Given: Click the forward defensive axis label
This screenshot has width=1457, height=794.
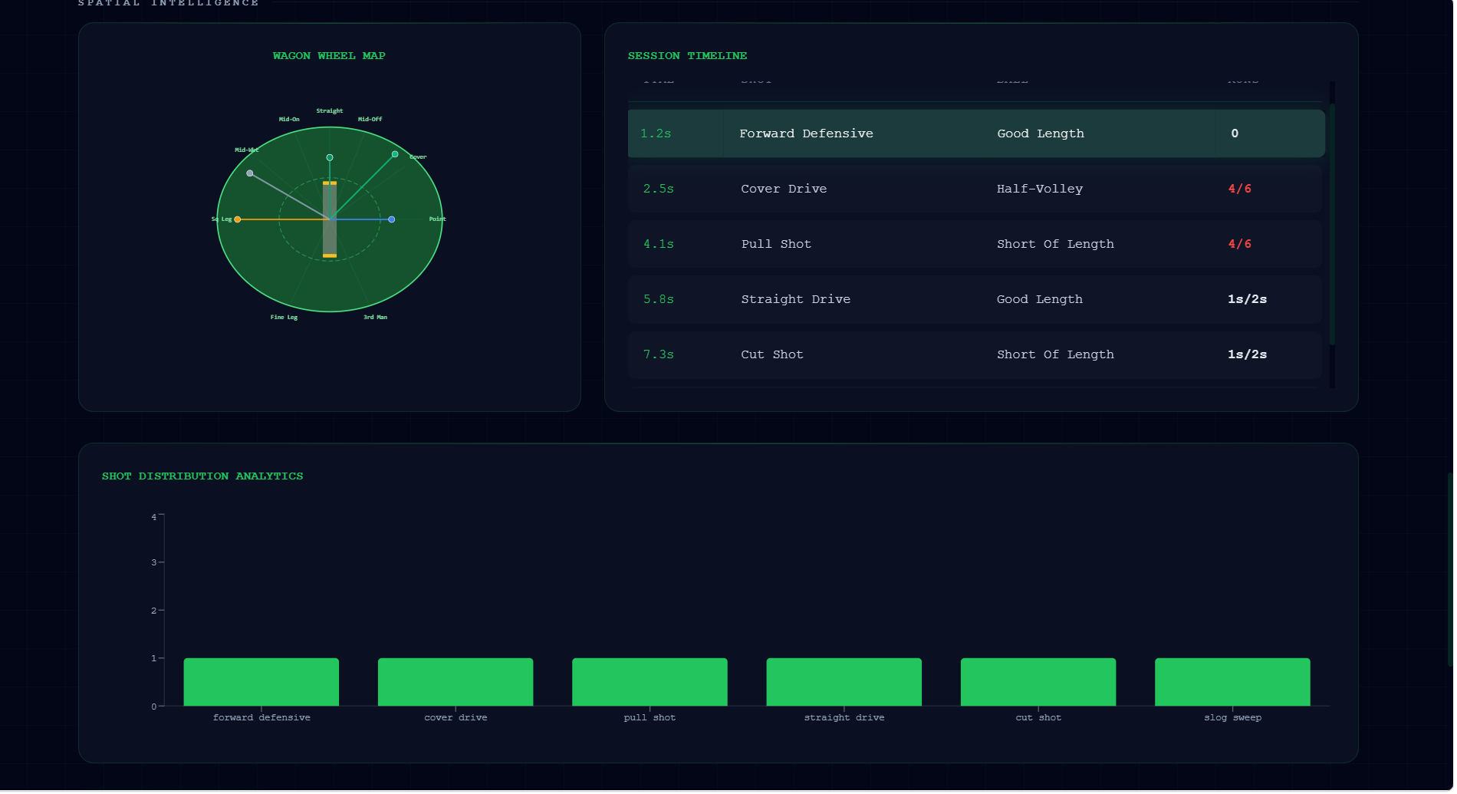Looking at the screenshot, I should pos(261,718).
